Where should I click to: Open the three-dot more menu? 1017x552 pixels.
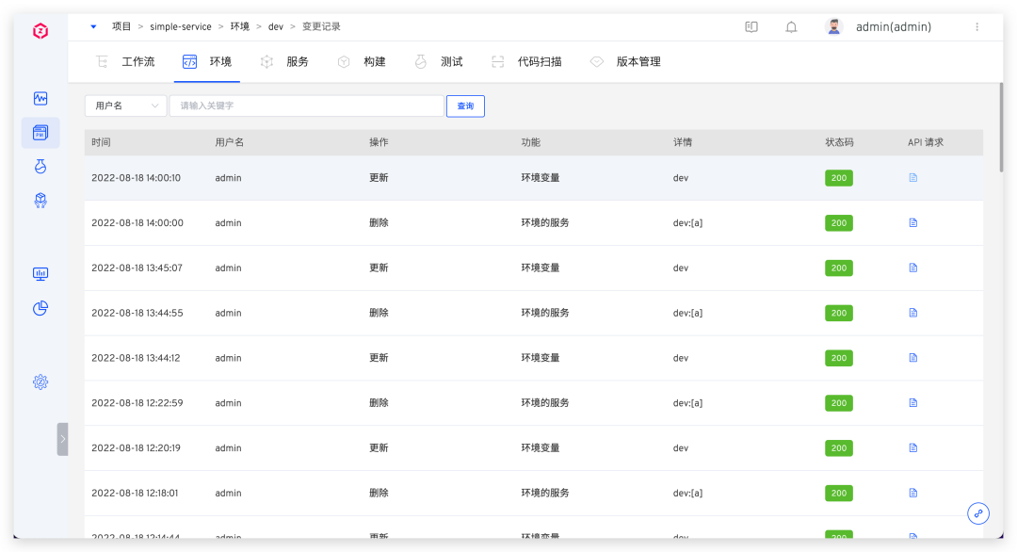coord(977,26)
